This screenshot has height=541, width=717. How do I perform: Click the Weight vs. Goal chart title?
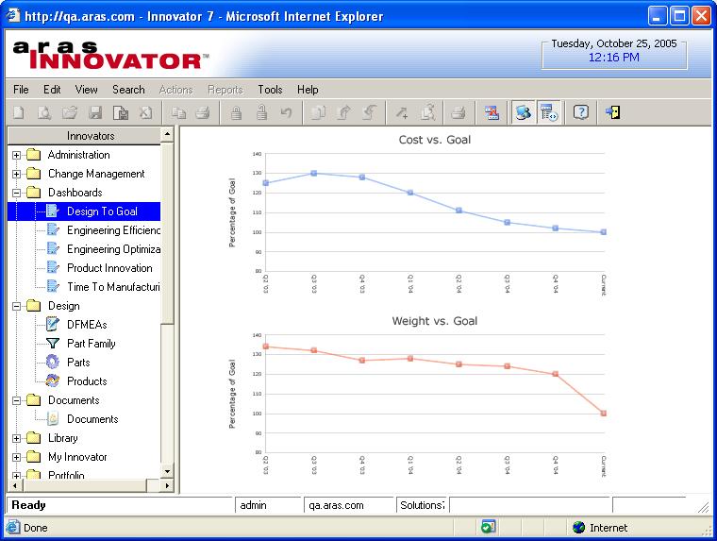[x=434, y=321]
